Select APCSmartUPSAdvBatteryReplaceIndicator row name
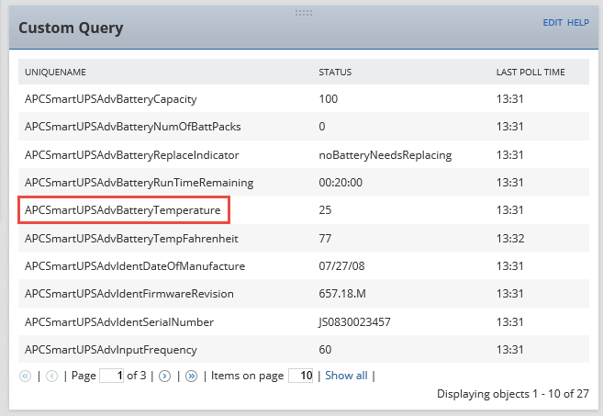 point(132,155)
